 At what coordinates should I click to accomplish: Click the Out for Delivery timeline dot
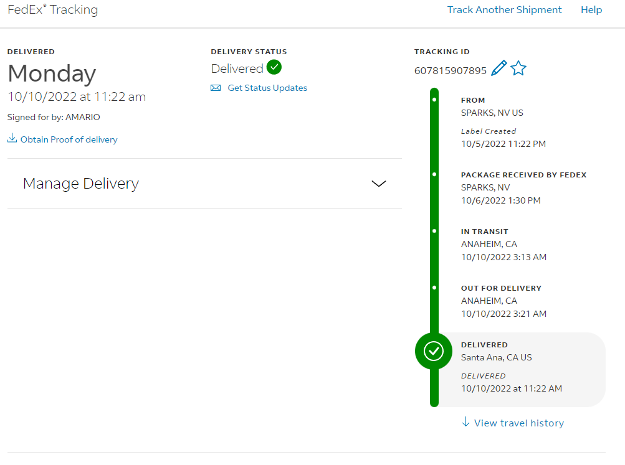coord(434,288)
